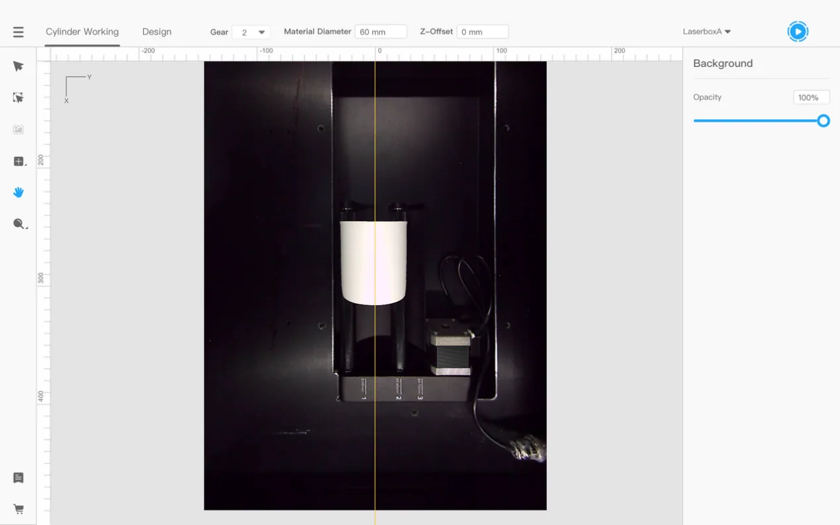Open the hamburger main menu
The width and height of the screenshot is (840, 525).
click(18, 32)
